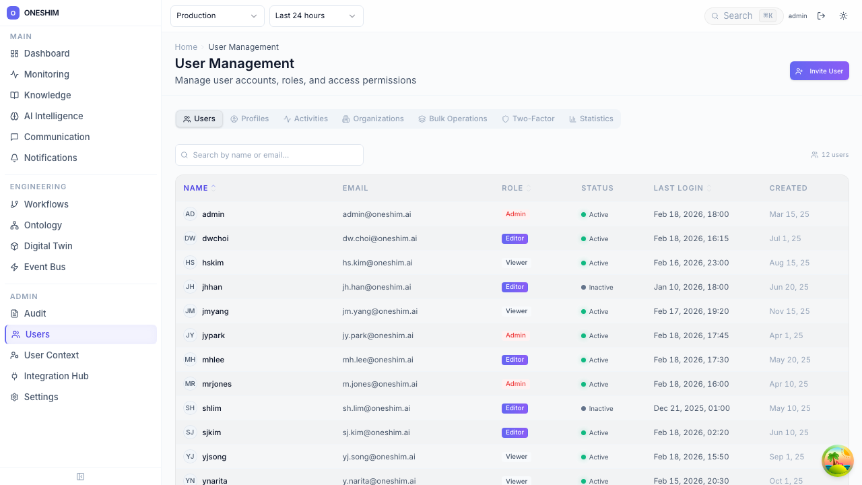
Task: Click the Invite User button
Action: [x=819, y=71]
